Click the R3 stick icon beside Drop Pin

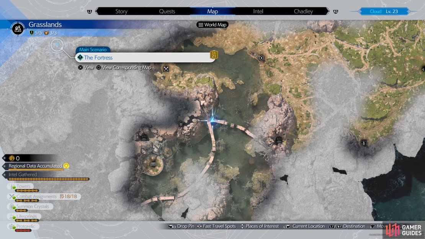tap(172, 226)
